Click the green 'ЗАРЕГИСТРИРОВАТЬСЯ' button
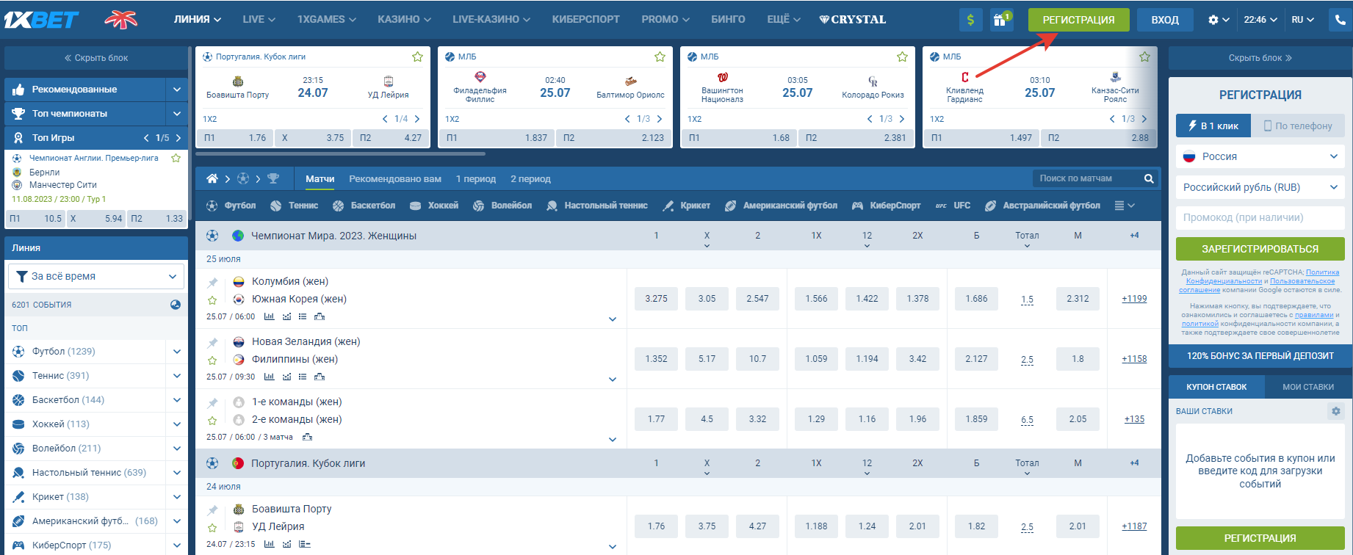 pos(1260,249)
